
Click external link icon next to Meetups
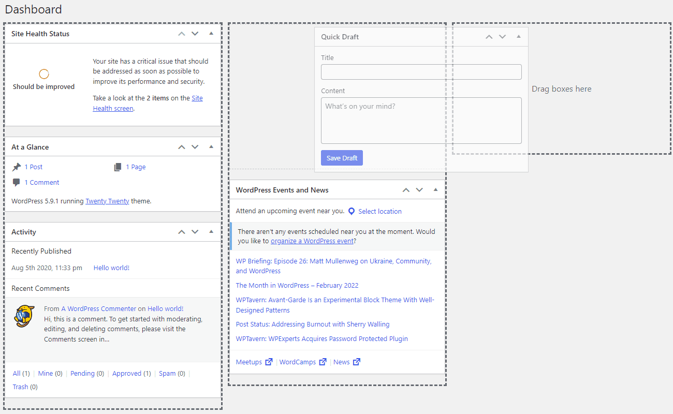pyautogui.click(x=269, y=362)
